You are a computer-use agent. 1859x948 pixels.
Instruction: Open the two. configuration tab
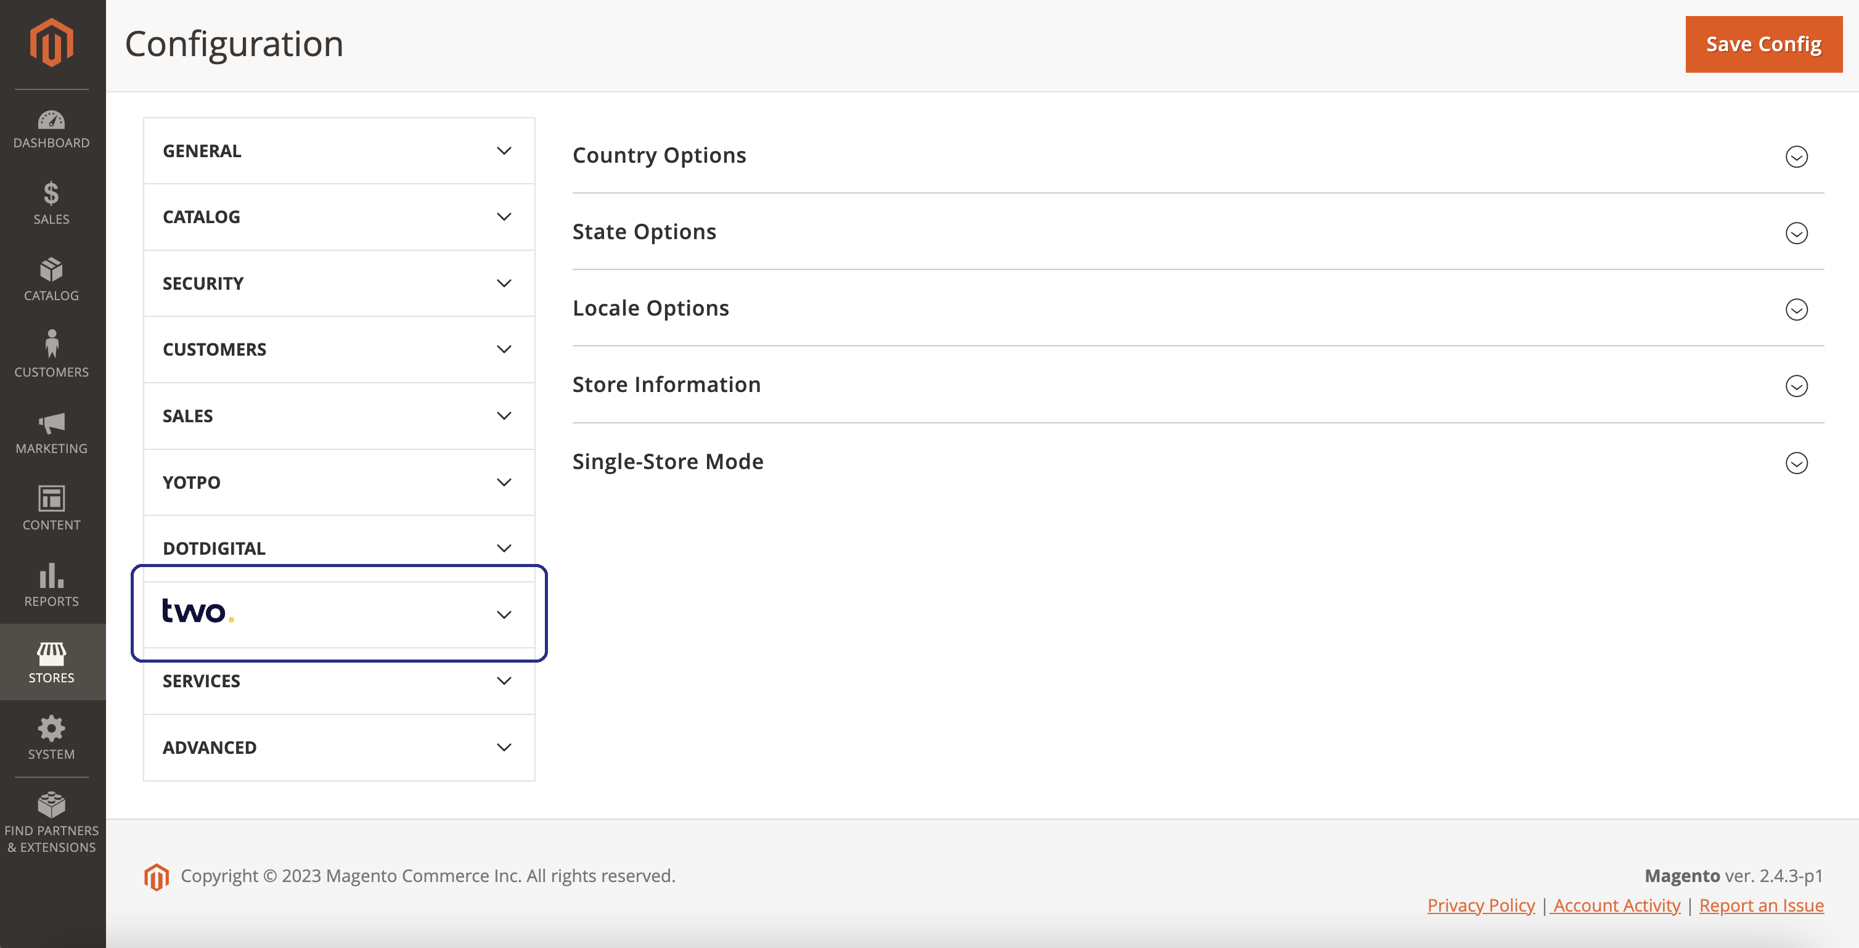[338, 615]
